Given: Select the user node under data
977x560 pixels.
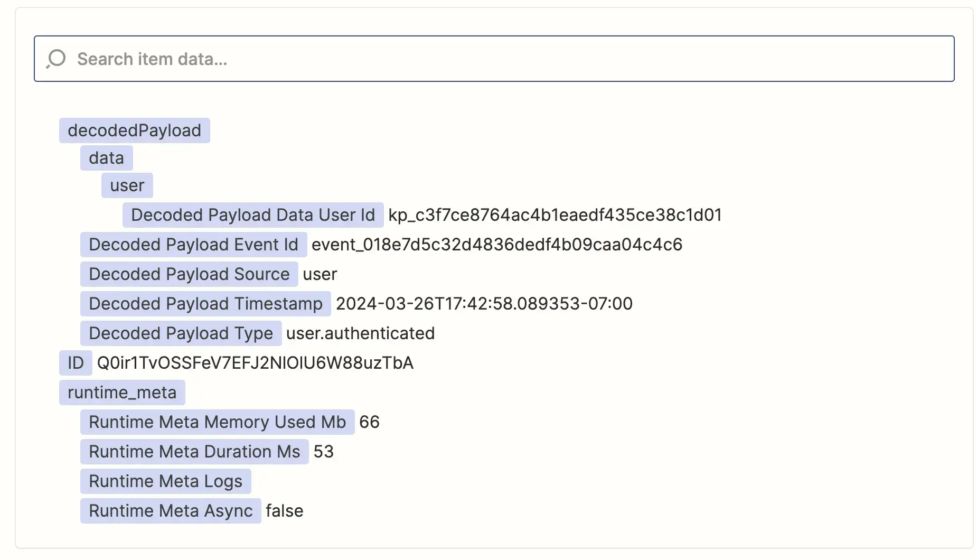Looking at the screenshot, I should click(x=127, y=185).
